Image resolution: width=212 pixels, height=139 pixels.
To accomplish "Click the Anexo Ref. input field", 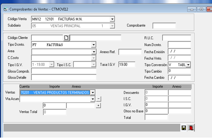I will [130, 52].
